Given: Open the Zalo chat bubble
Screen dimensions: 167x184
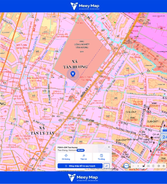Looking at the screenshot, I should (126, 166).
